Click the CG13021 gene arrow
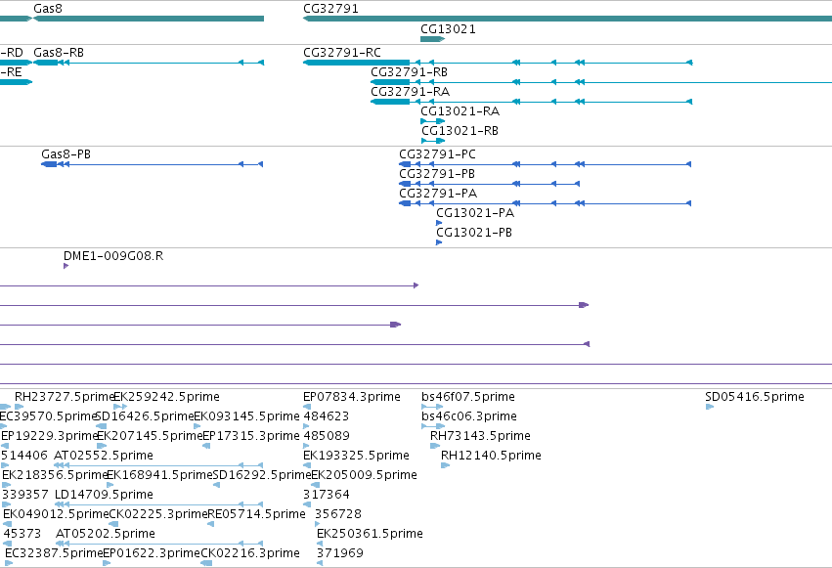The height and width of the screenshot is (568, 832). (x=432, y=39)
